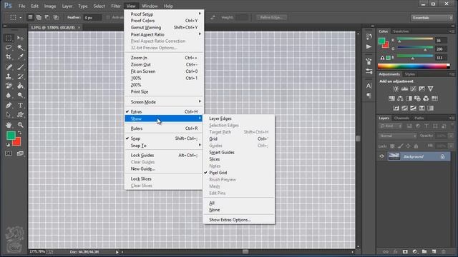Click the Levels adjustment icon
This screenshot has width=458, height=257.
(404, 89)
